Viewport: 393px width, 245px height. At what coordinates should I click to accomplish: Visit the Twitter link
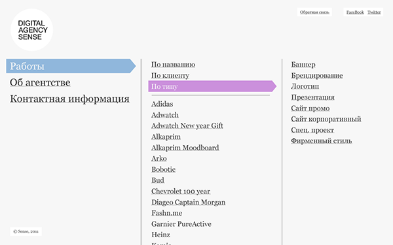(374, 12)
